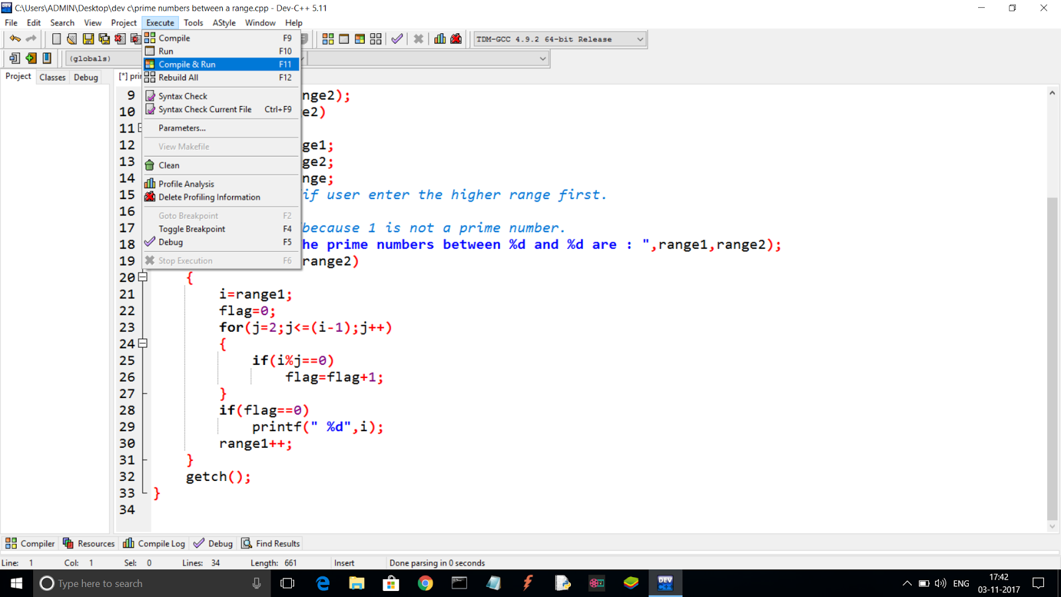Switch to the Classes tab
This screenshot has width=1061, height=597.
52,77
